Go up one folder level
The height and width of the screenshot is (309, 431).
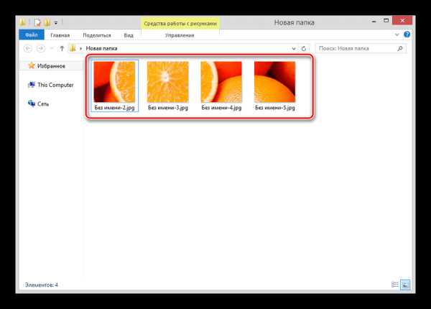(62, 49)
